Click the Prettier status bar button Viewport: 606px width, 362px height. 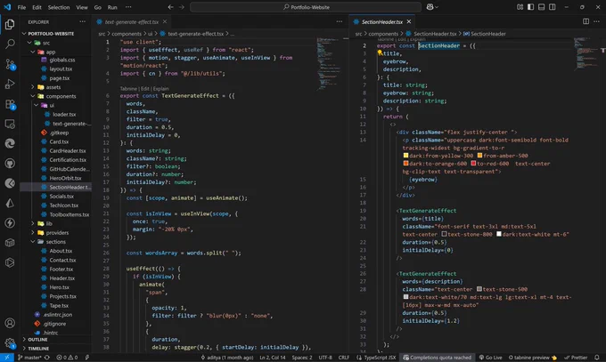click(576, 358)
